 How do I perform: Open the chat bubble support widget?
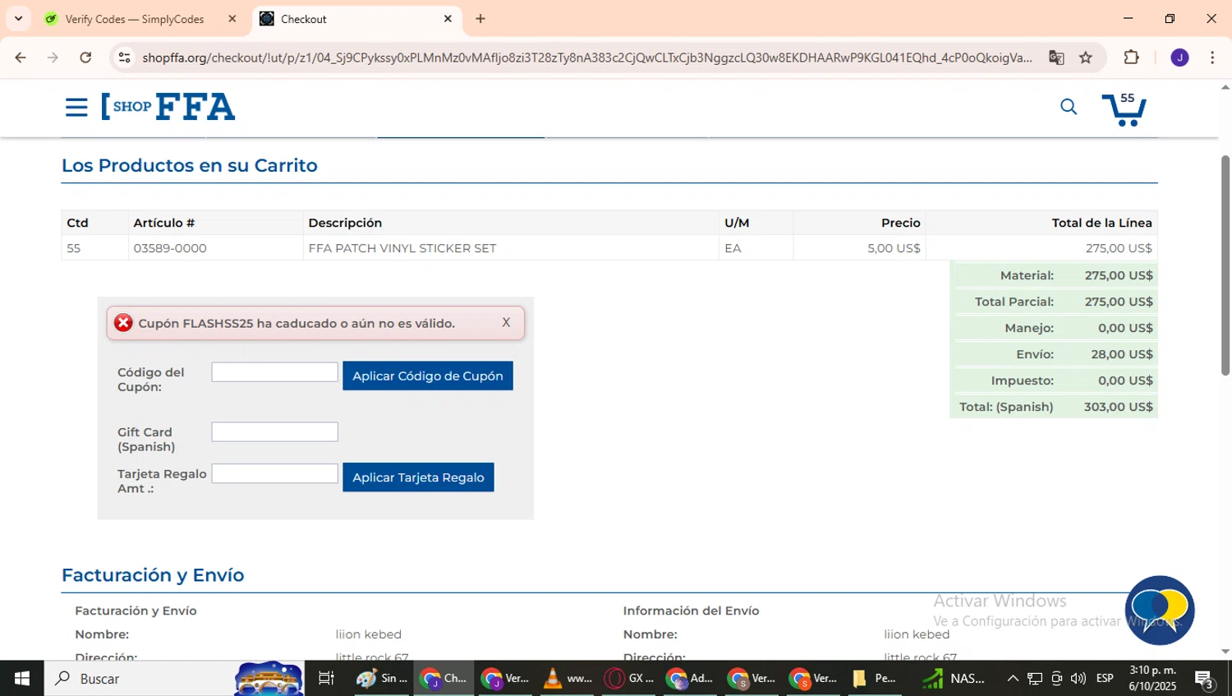1160,611
